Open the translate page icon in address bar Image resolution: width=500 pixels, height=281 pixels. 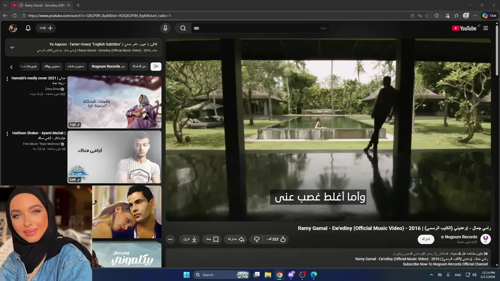point(420,16)
